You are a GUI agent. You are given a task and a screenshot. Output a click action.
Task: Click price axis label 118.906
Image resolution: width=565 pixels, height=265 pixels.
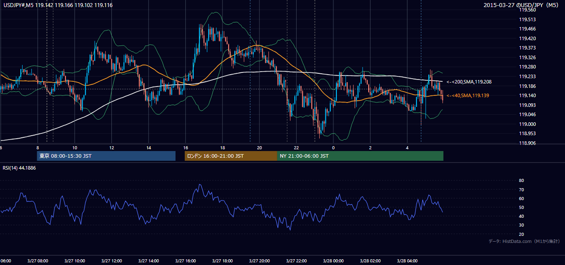tap(527, 143)
